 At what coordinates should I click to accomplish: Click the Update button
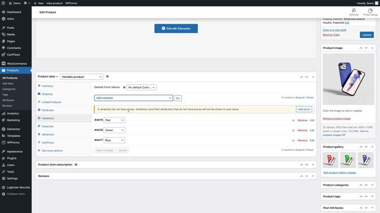click(367, 35)
